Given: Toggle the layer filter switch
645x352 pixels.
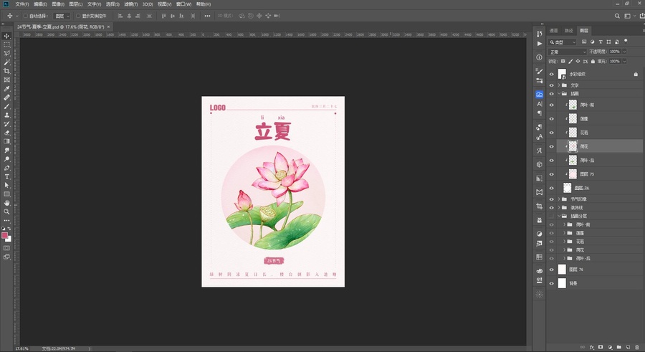Looking at the screenshot, I should click(x=626, y=41).
